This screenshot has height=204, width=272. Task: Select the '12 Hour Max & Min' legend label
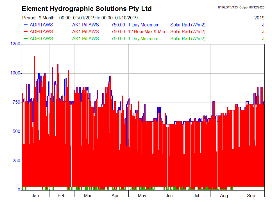pyautogui.click(x=146, y=32)
